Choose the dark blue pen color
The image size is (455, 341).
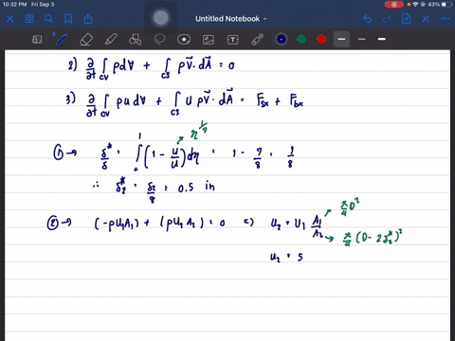(x=282, y=39)
